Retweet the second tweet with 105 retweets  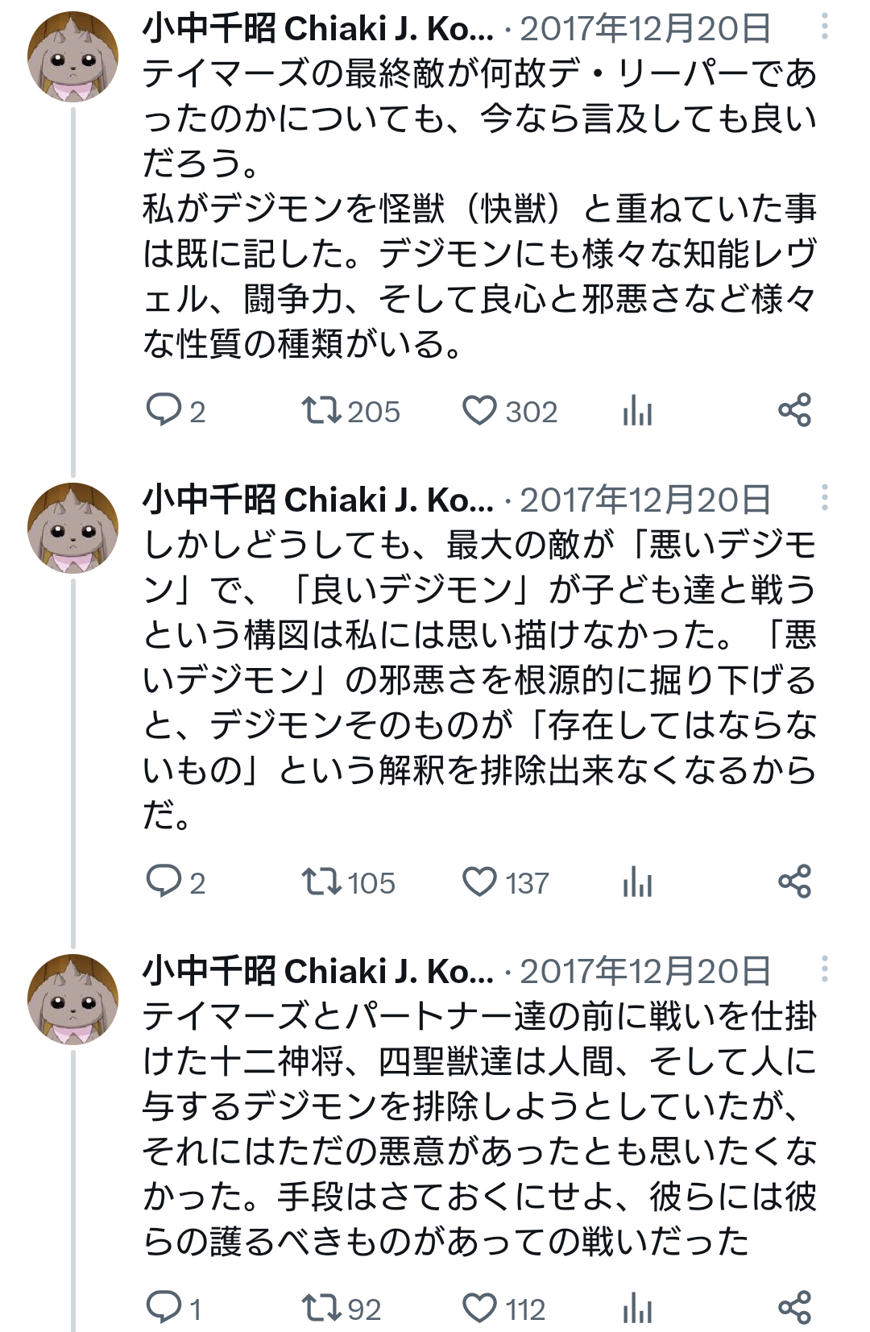(x=321, y=881)
